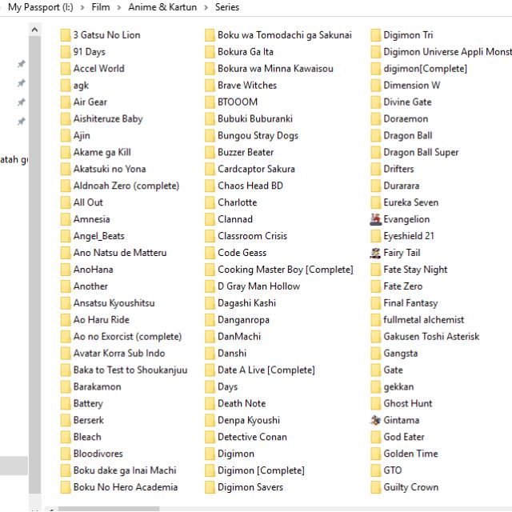Select the Death Note folder icon
This screenshot has width=512, height=512.
[210, 403]
